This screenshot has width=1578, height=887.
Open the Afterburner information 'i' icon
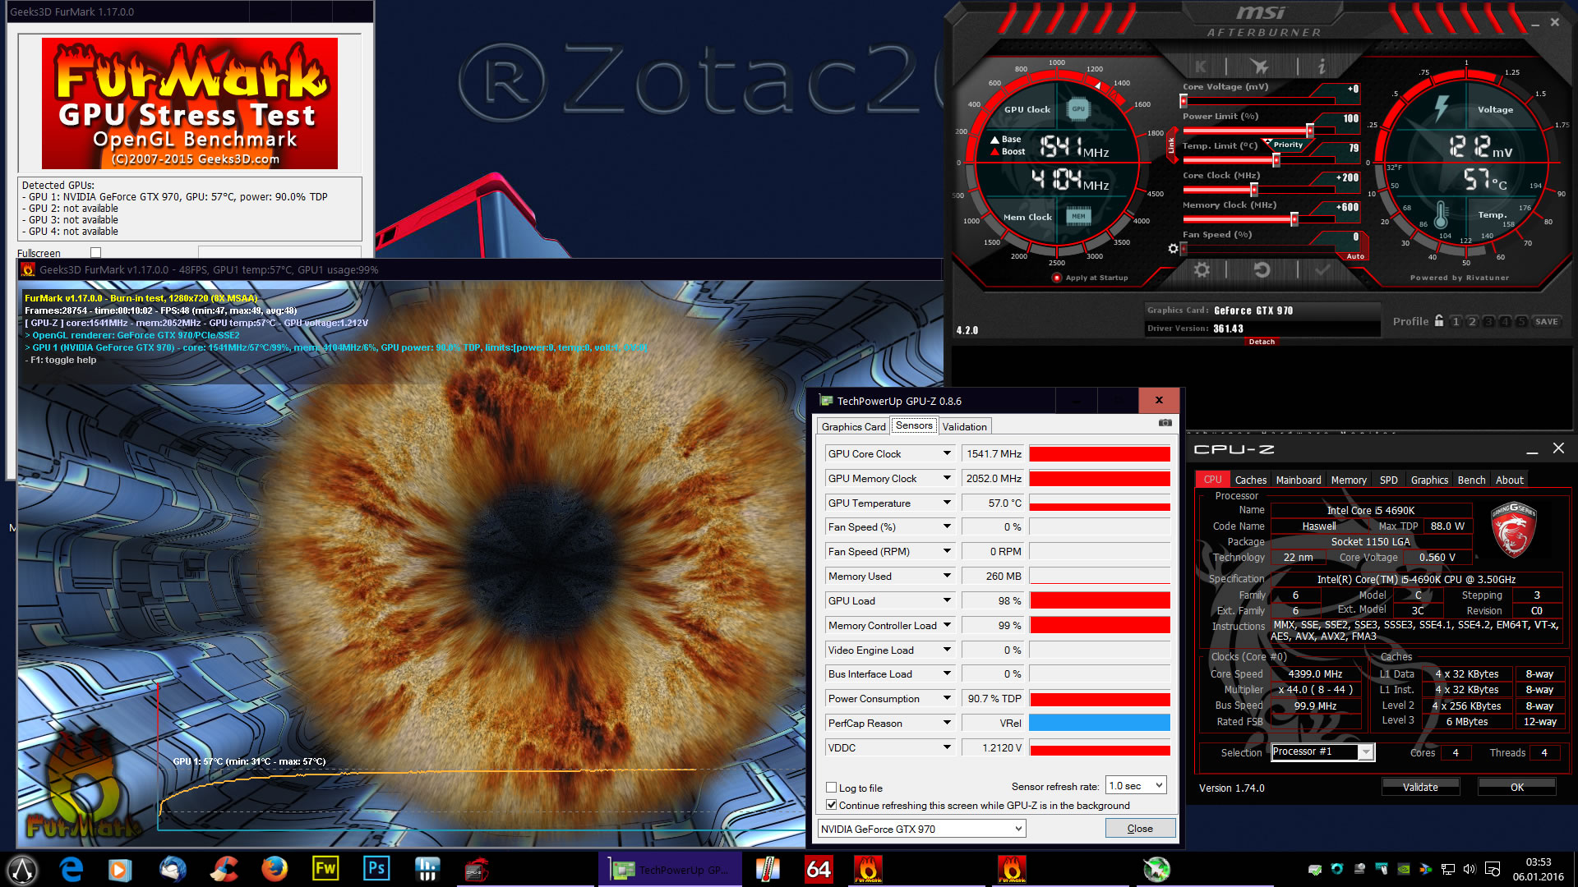click(1321, 66)
